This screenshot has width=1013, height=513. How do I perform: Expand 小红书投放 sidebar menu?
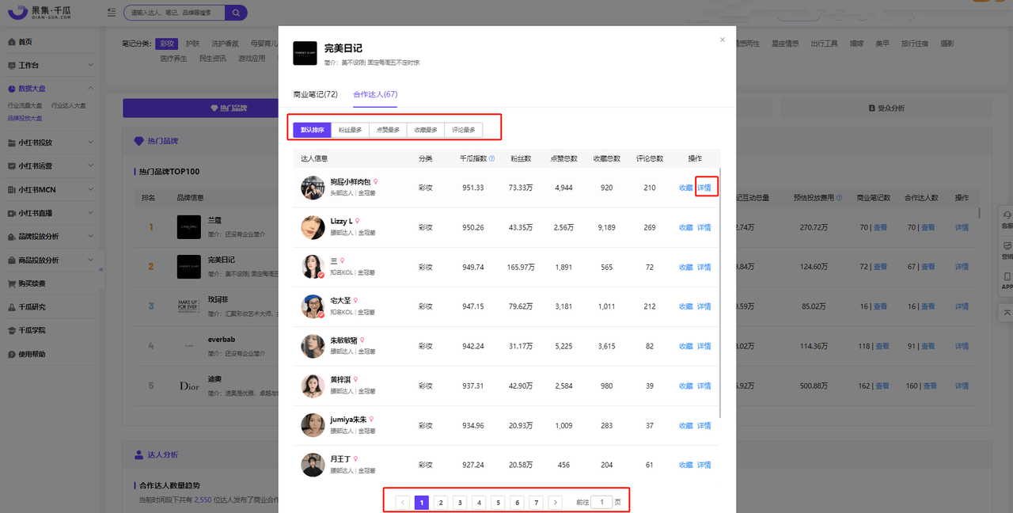tap(50, 142)
